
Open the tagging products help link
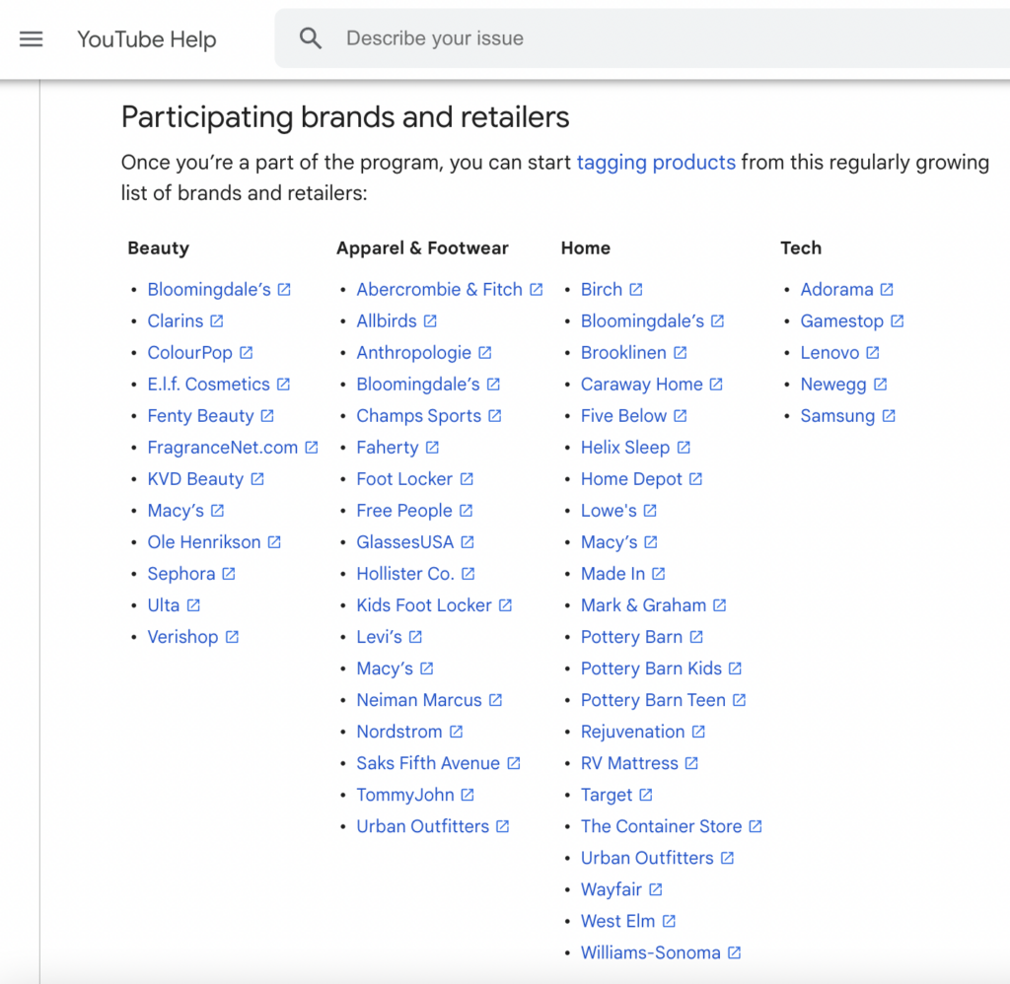click(656, 162)
